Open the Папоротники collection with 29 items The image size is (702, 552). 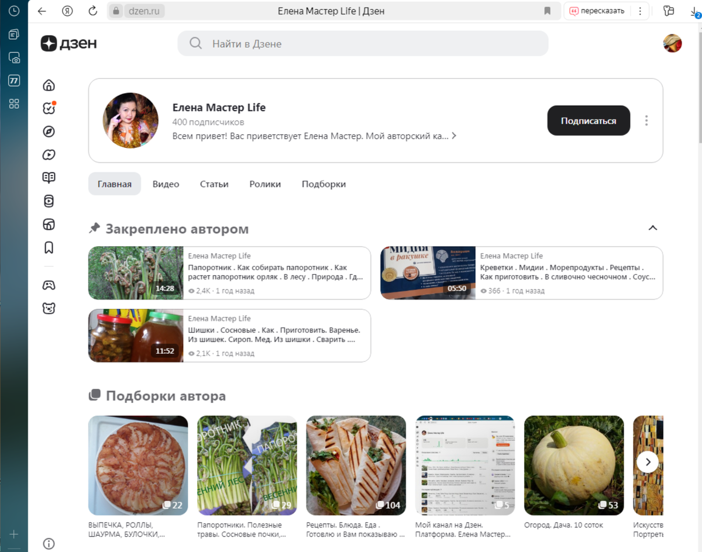click(x=247, y=465)
